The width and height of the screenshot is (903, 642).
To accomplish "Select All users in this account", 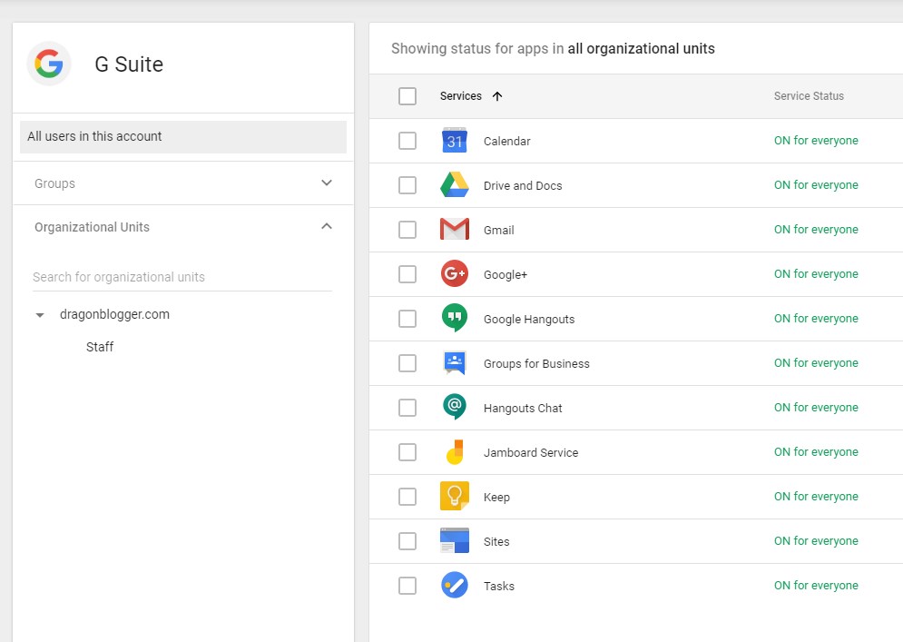I will tap(183, 136).
